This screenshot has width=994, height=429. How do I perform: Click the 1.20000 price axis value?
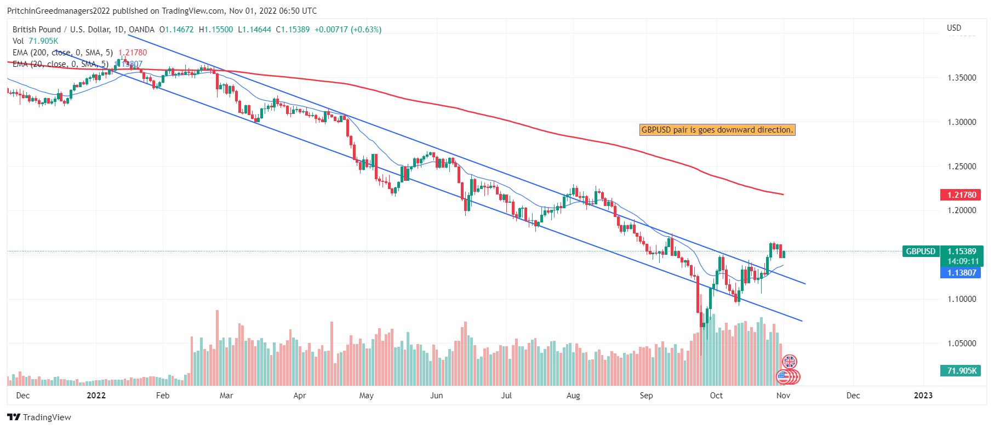click(962, 210)
